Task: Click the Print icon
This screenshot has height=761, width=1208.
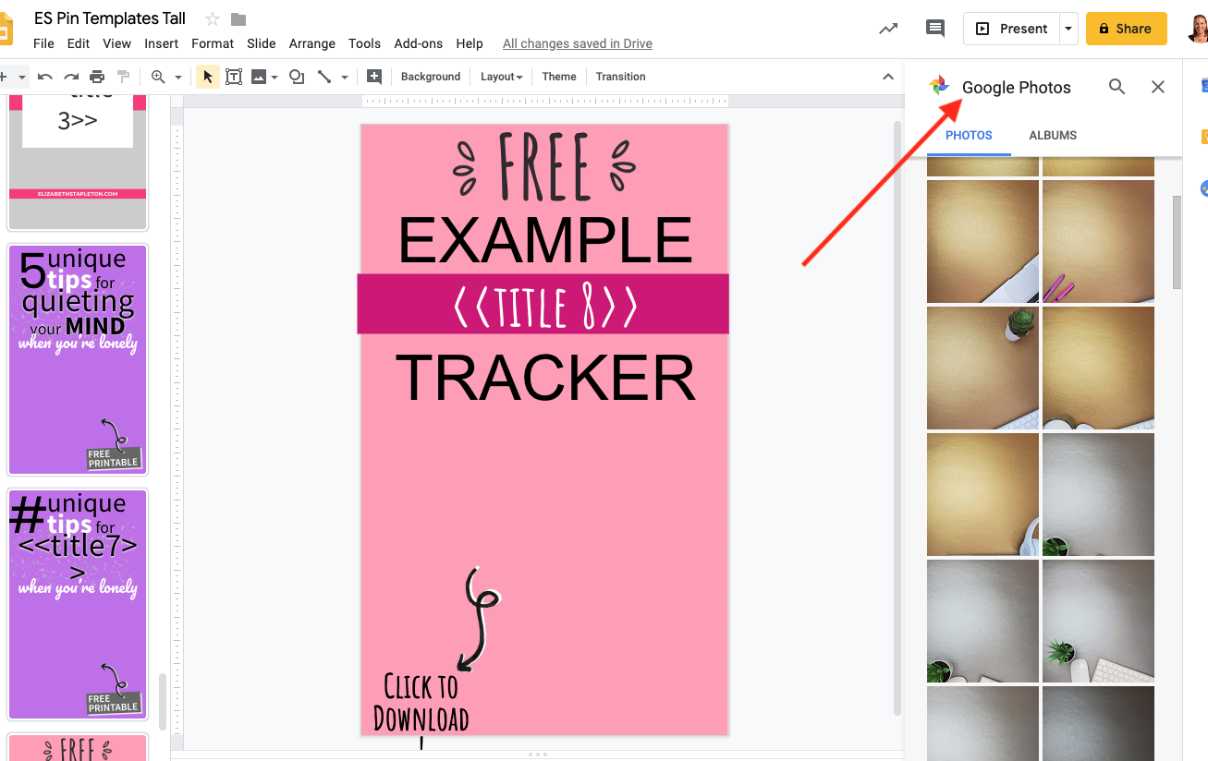Action: 97,77
